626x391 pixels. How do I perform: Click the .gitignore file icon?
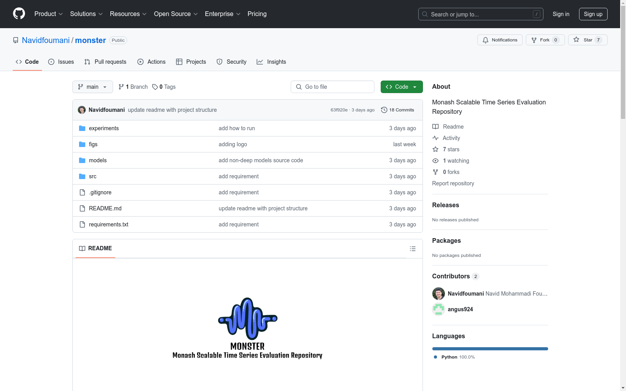82,192
